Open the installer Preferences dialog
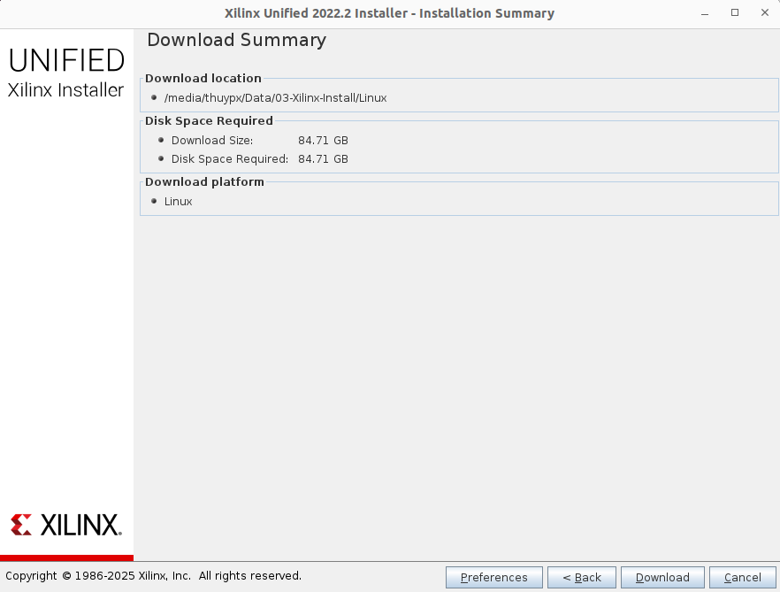This screenshot has width=780, height=592. [494, 577]
